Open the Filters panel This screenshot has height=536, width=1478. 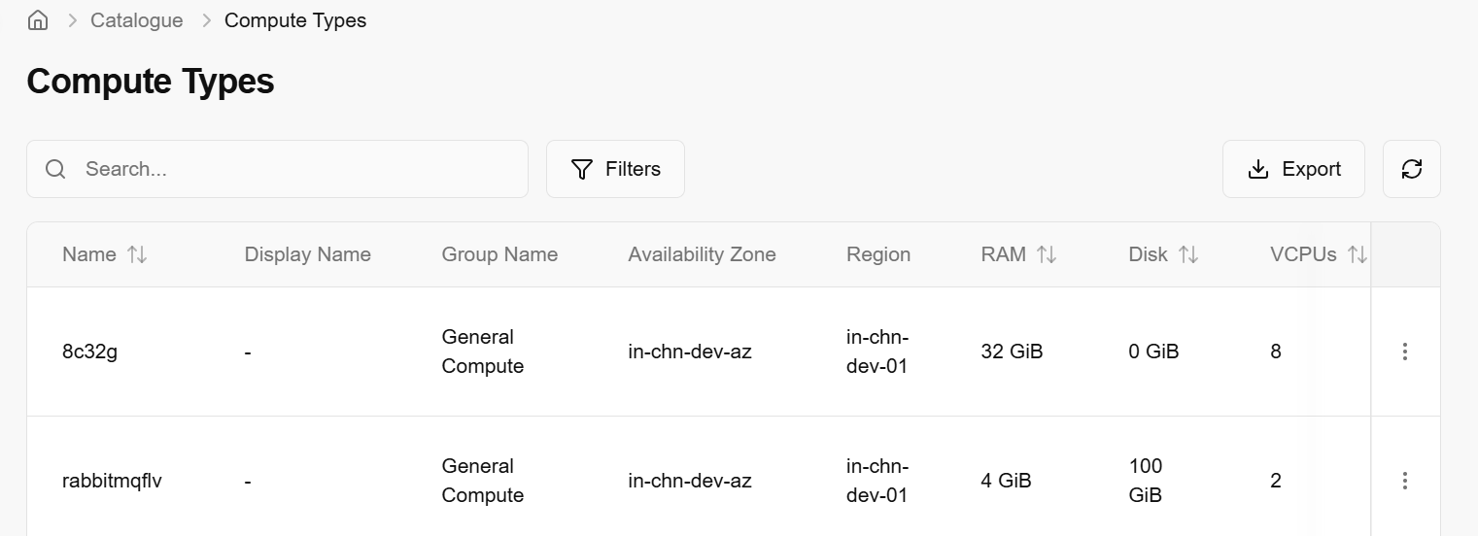point(615,169)
